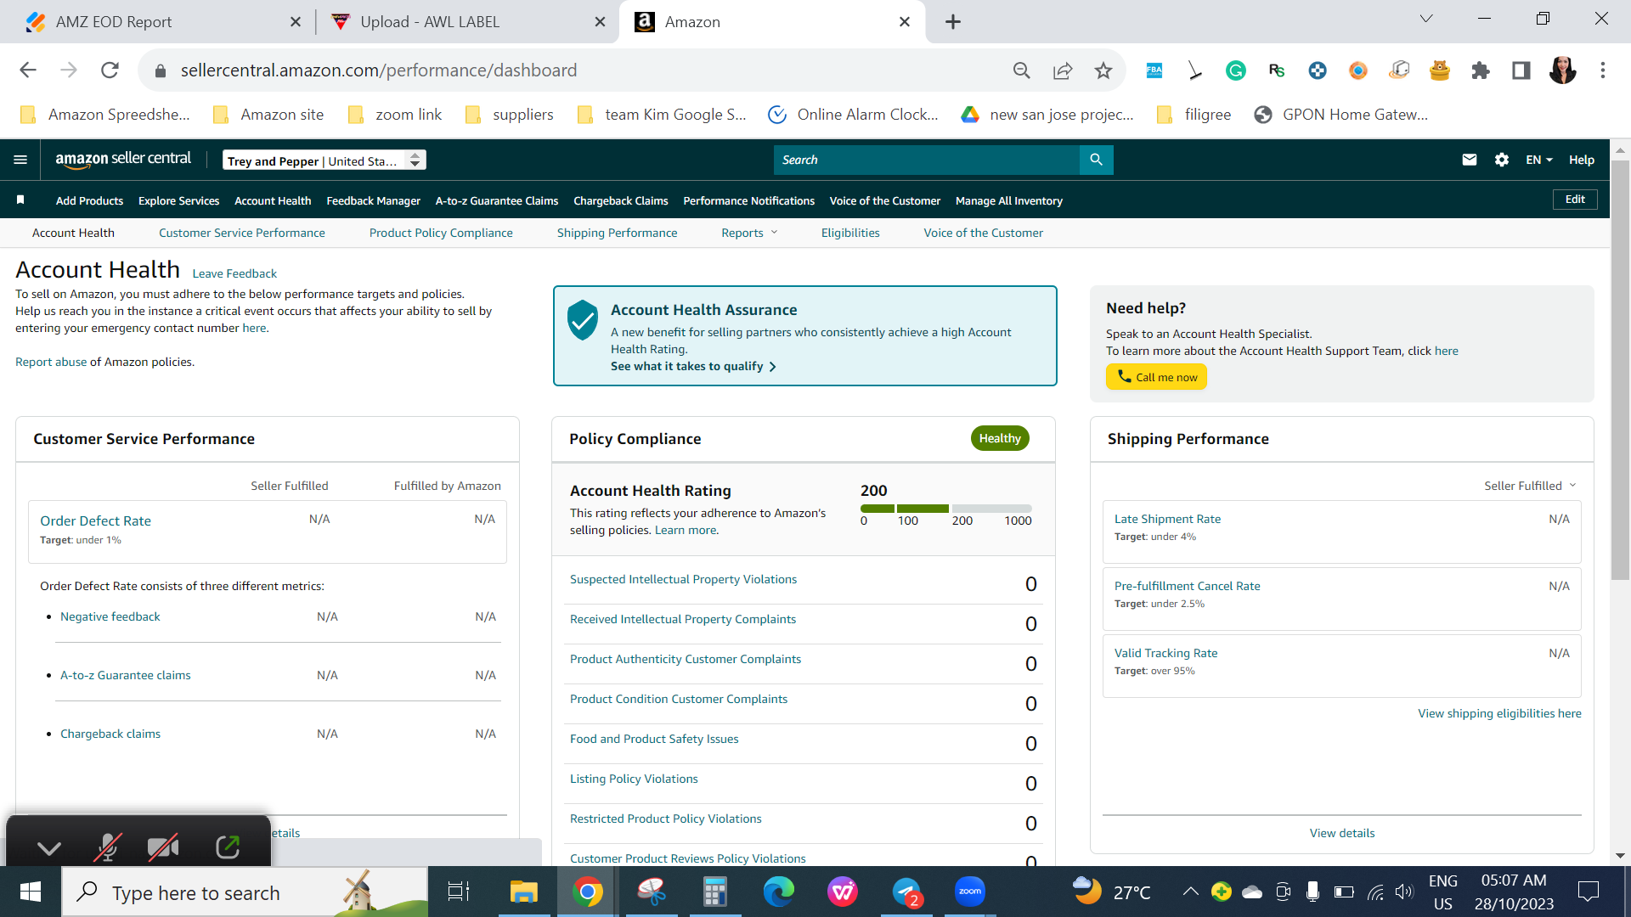1631x917 pixels.
Task: Unmute the microphone in the Zoom mini bar
Action: coord(107,847)
